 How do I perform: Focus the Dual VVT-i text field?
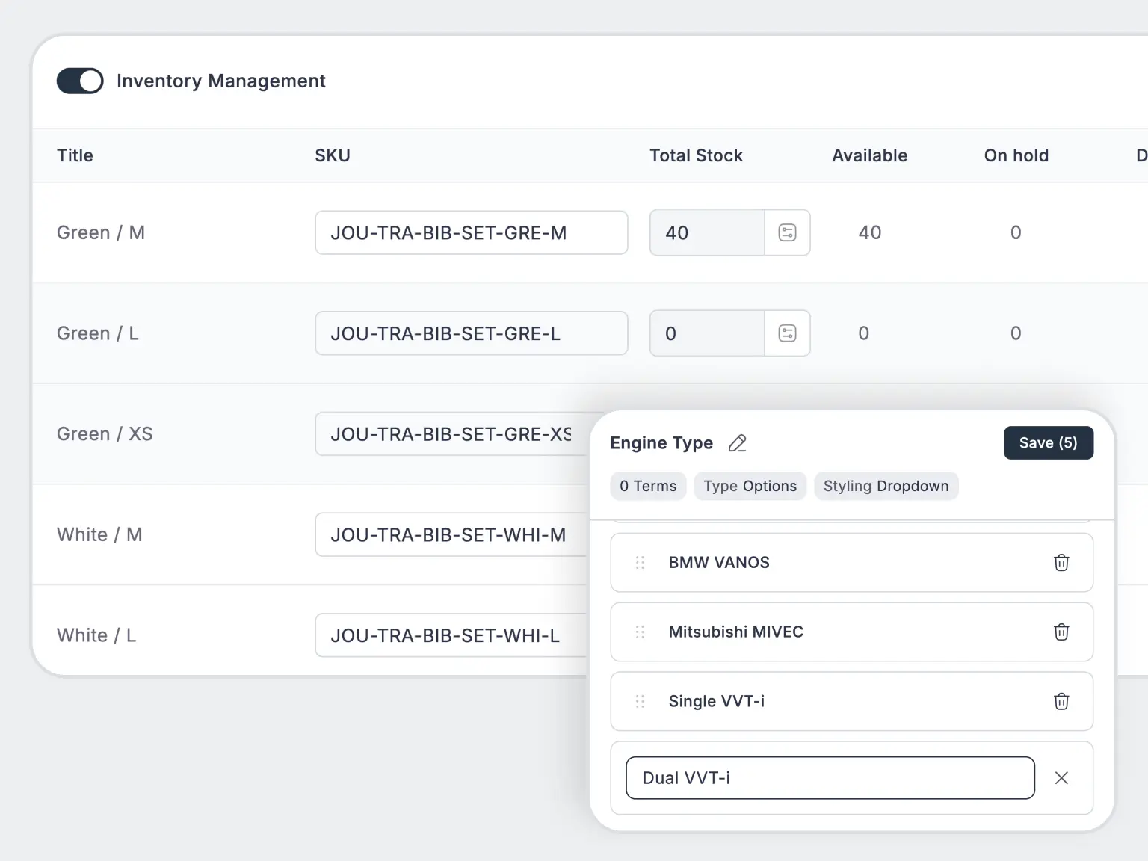click(x=830, y=778)
